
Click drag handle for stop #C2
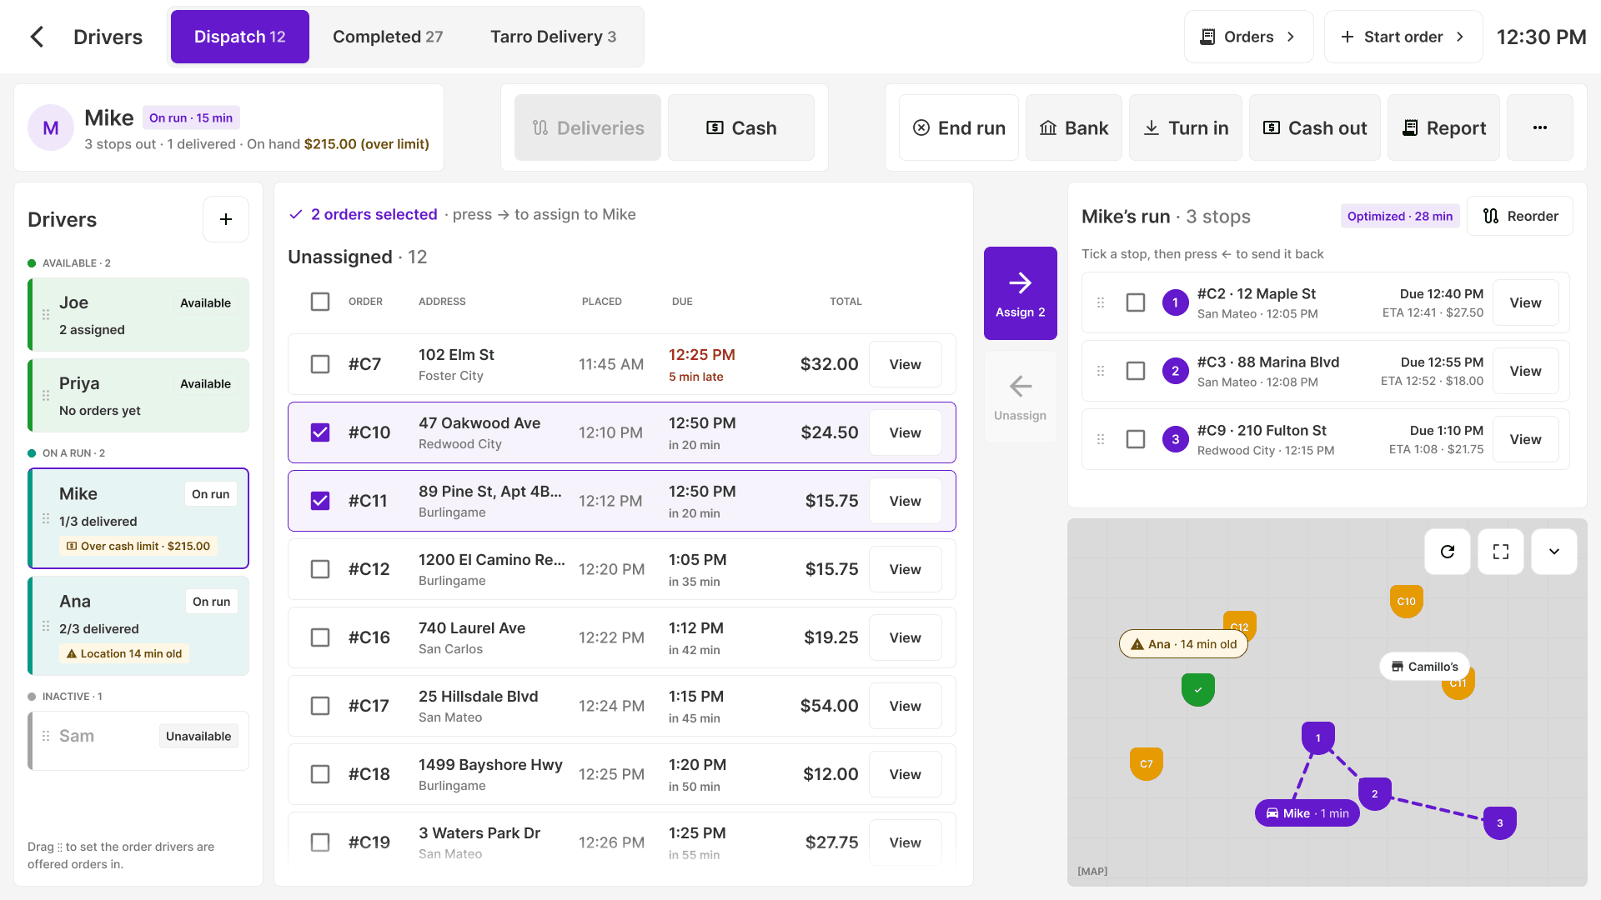(x=1101, y=302)
